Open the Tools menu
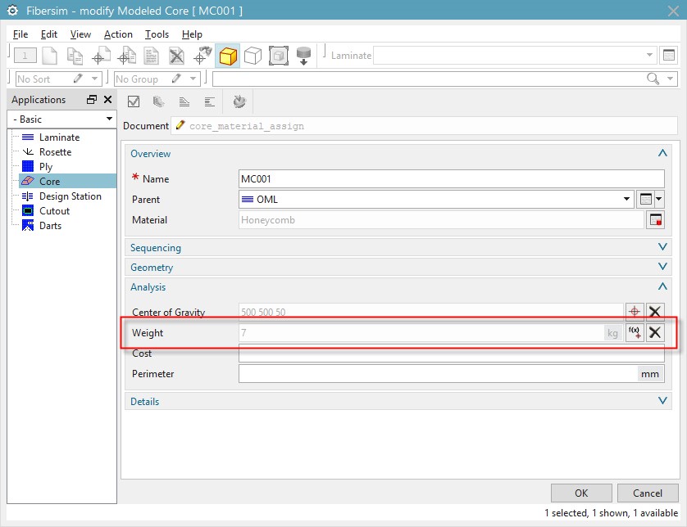Image resolution: width=687 pixels, height=527 pixels. (x=157, y=34)
